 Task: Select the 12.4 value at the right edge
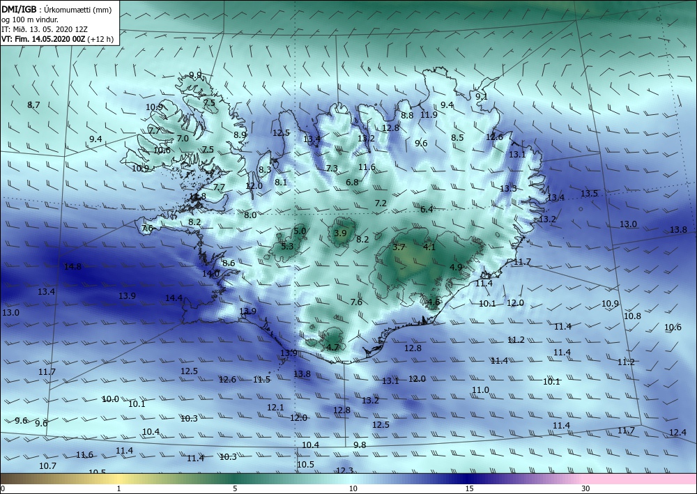point(677,432)
